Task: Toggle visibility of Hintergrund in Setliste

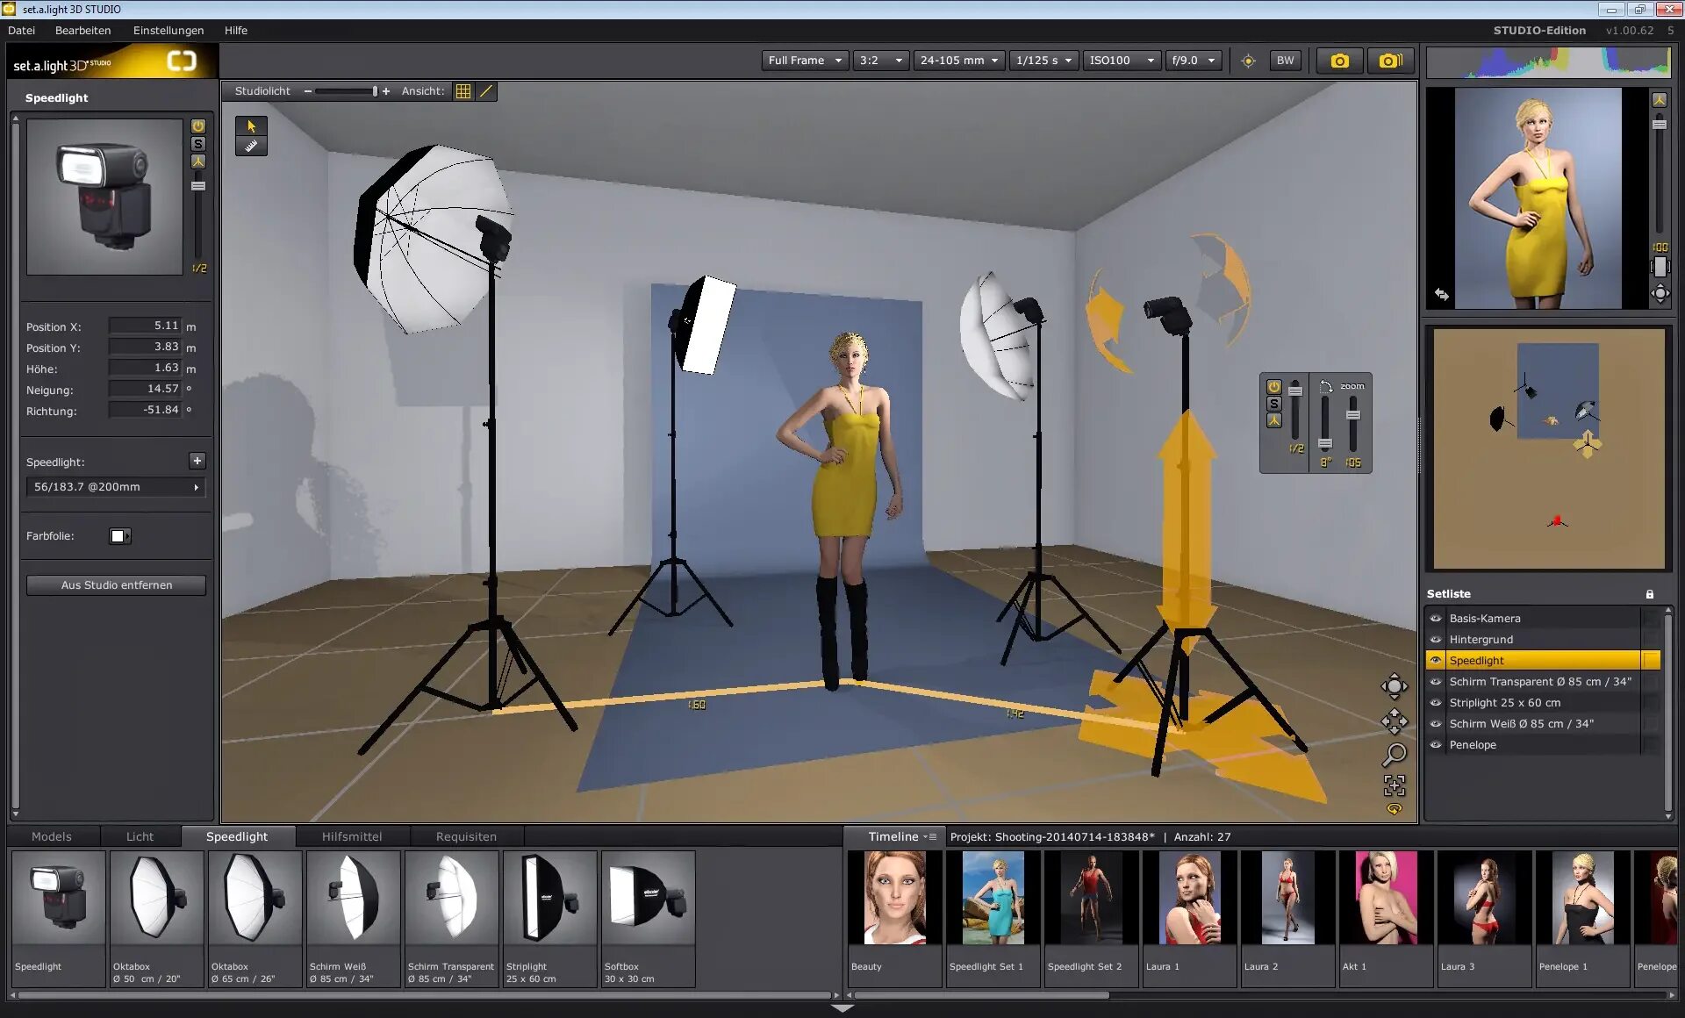Action: pyautogui.click(x=1436, y=640)
